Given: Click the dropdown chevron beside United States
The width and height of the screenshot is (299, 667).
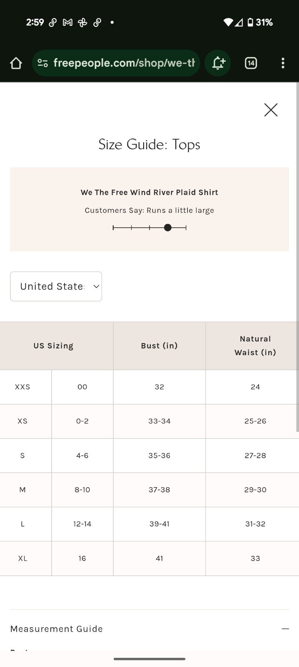Looking at the screenshot, I should click(x=96, y=286).
